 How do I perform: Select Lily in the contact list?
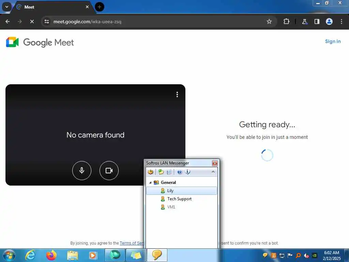click(182, 191)
